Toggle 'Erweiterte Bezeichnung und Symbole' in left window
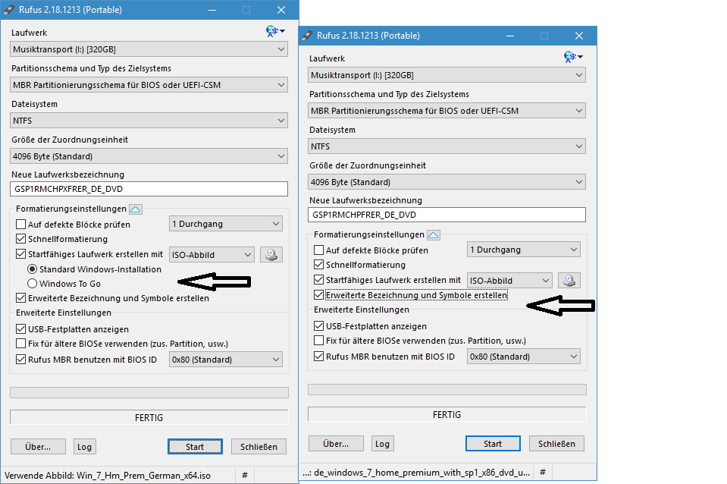Image resolution: width=727 pixels, height=484 pixels. (x=21, y=298)
